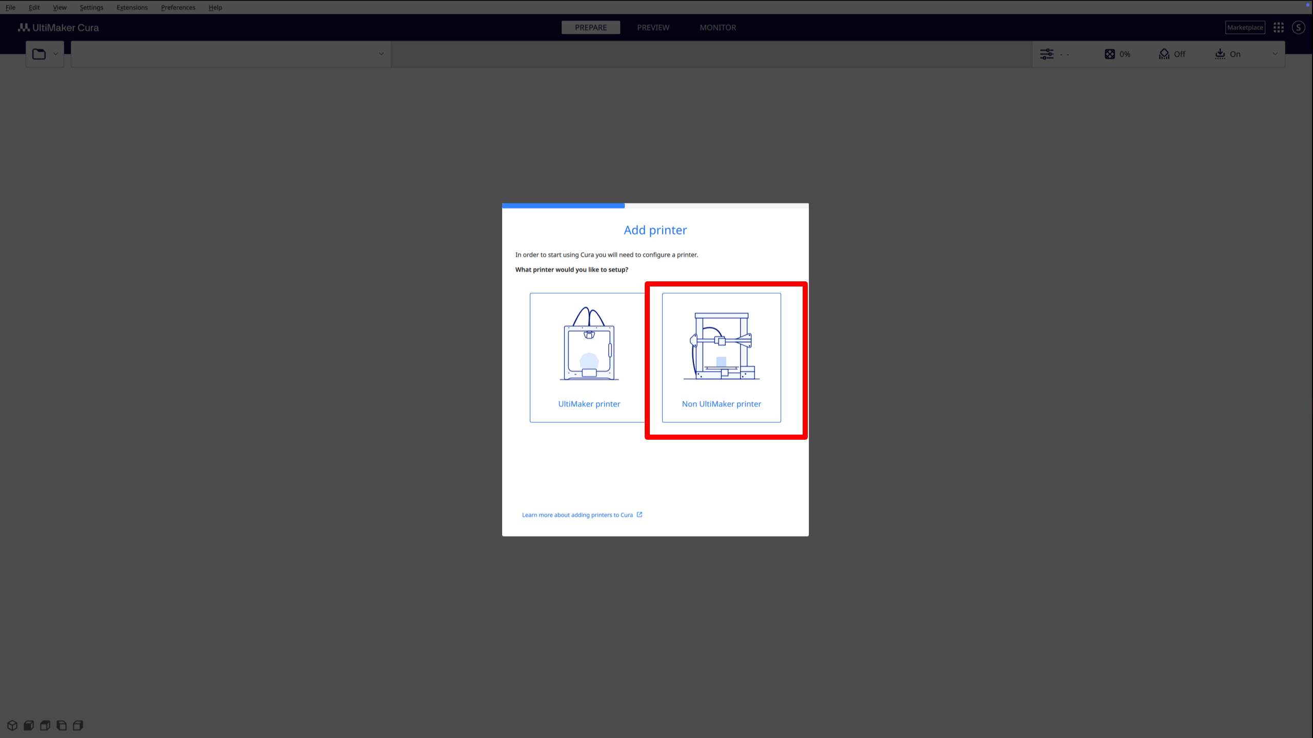Switch to left side view cube icon

62,725
